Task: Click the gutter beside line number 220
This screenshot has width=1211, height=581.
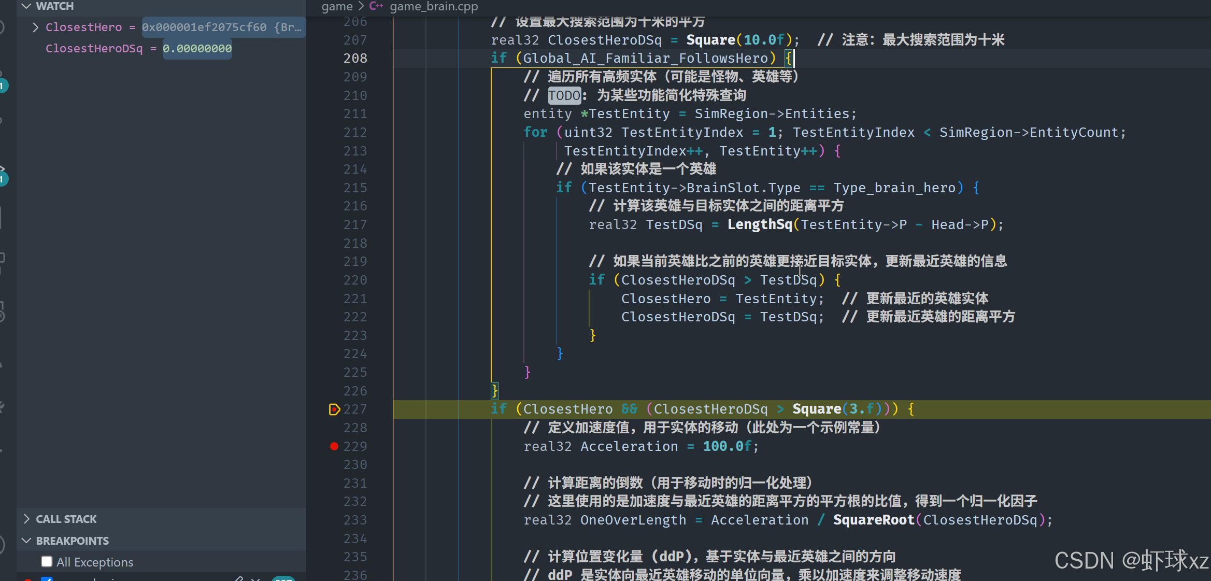Action: pos(334,280)
